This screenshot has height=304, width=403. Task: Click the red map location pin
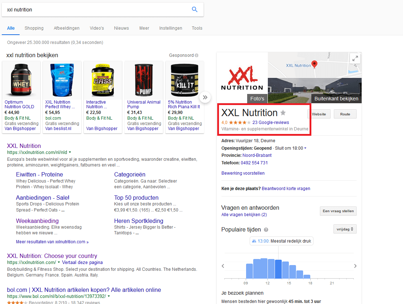tap(314, 64)
